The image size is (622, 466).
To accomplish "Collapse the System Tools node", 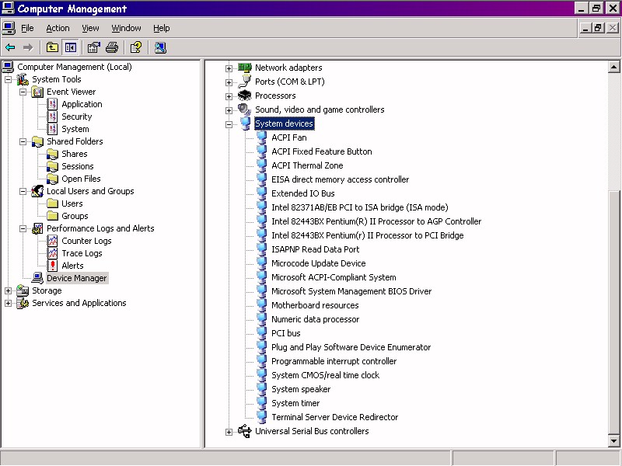I will [8, 80].
